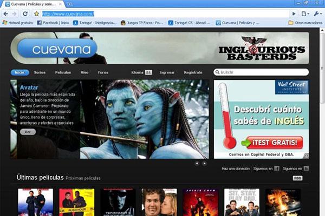Open the yellow Rush Hour poster
The image size is (325, 216).
pos(77,202)
